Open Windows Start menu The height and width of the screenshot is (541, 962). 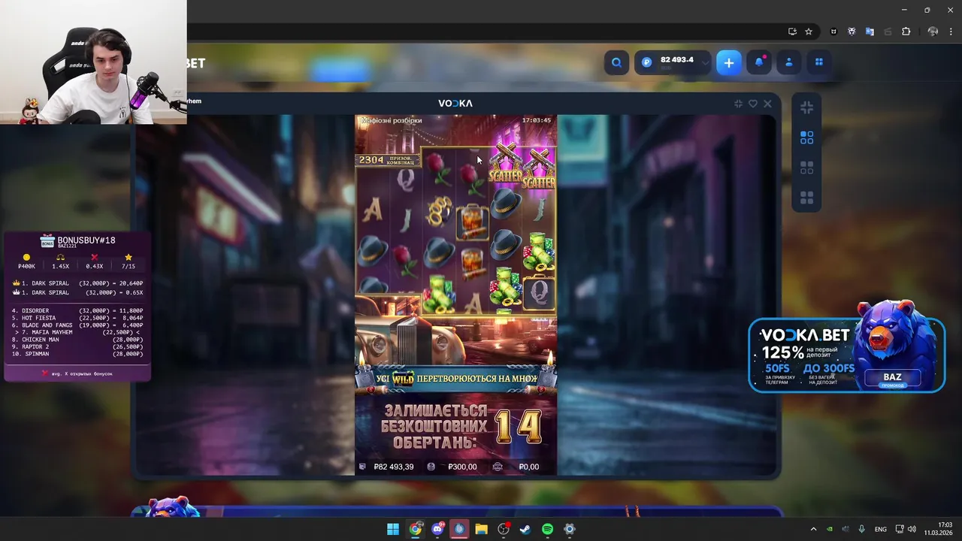393,529
